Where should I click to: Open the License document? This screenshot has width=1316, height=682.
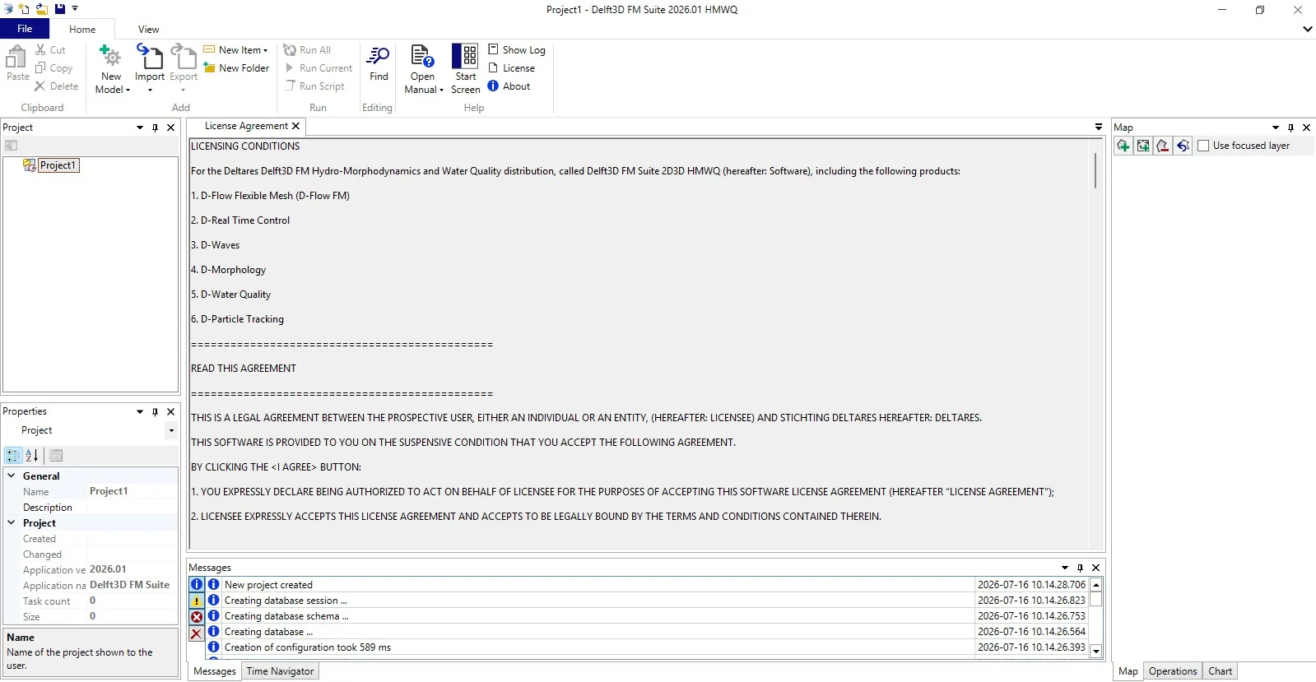point(512,68)
